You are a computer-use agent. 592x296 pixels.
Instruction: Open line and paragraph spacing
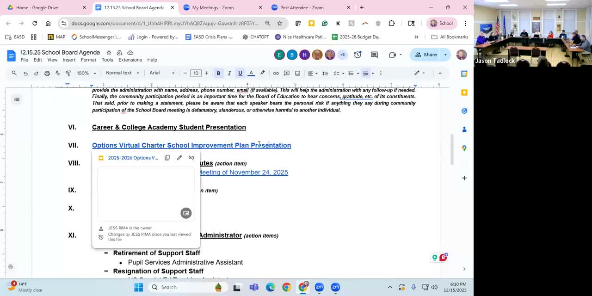click(325, 73)
